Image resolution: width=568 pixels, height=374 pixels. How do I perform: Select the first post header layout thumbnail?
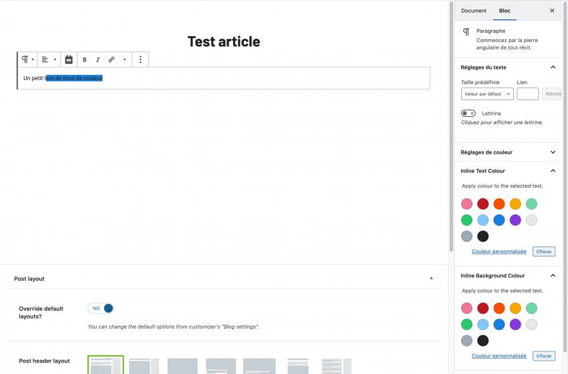pyautogui.click(x=106, y=365)
